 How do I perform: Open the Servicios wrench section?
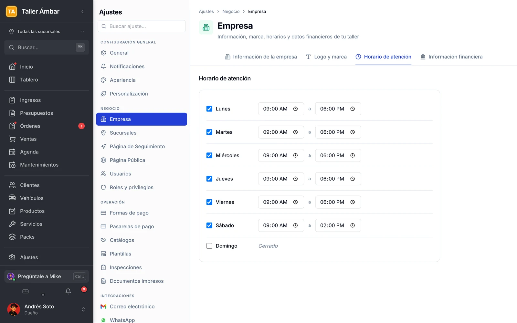point(47,224)
